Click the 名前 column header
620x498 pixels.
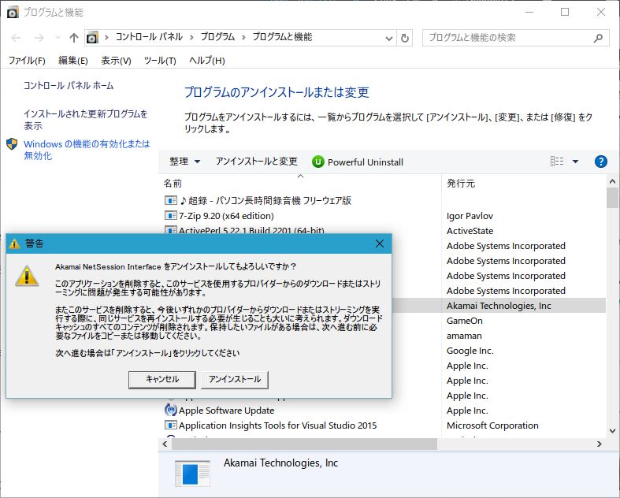(x=173, y=183)
